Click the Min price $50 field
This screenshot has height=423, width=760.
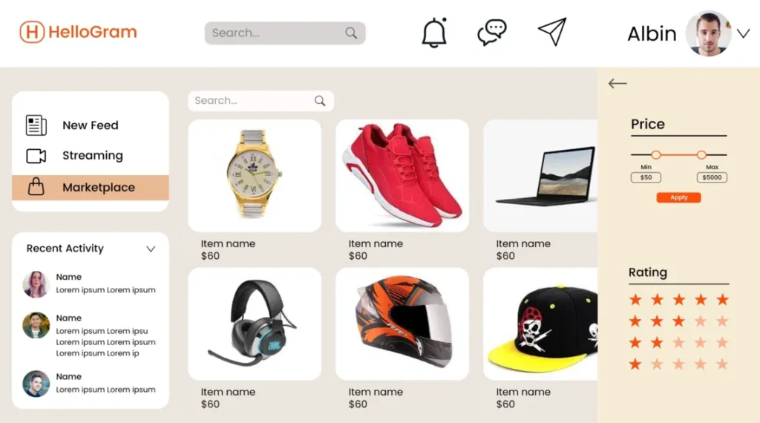(646, 177)
